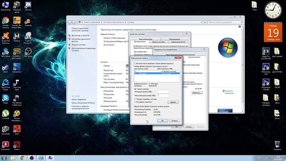Click Изменить button in Performance Options
286x161 pixels.
click(x=197, y=93)
